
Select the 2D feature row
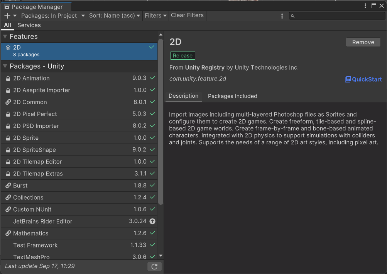point(79,51)
